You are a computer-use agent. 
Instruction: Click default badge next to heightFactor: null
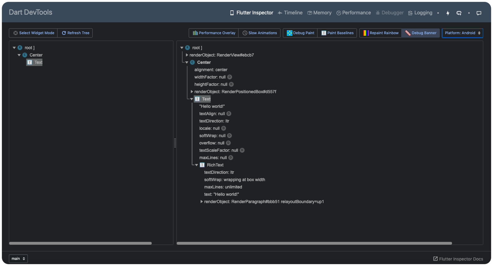point(231,84)
